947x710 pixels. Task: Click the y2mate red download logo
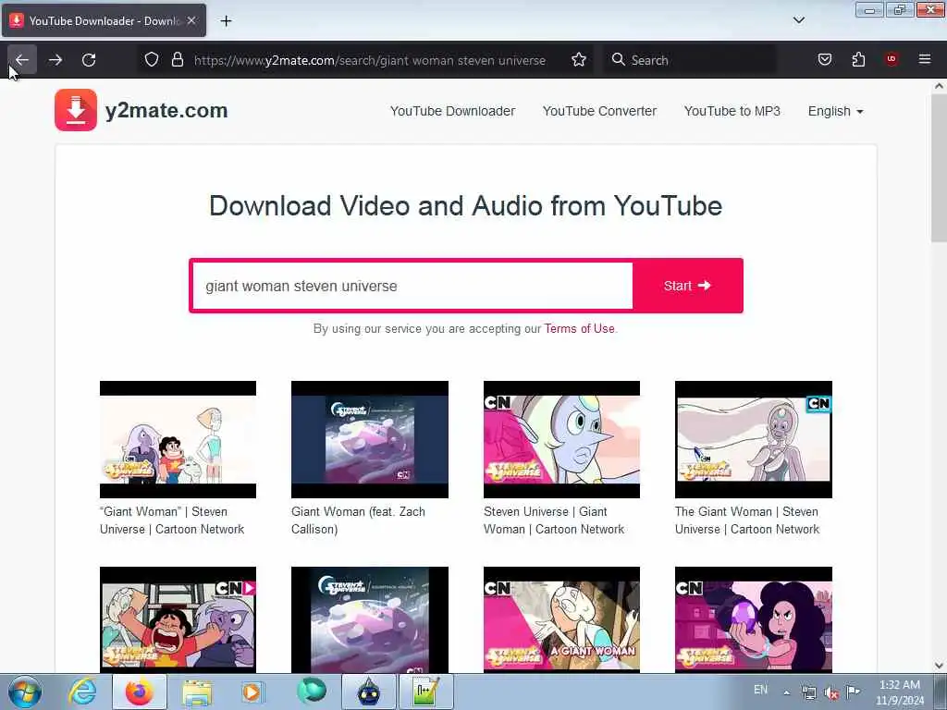[76, 110]
